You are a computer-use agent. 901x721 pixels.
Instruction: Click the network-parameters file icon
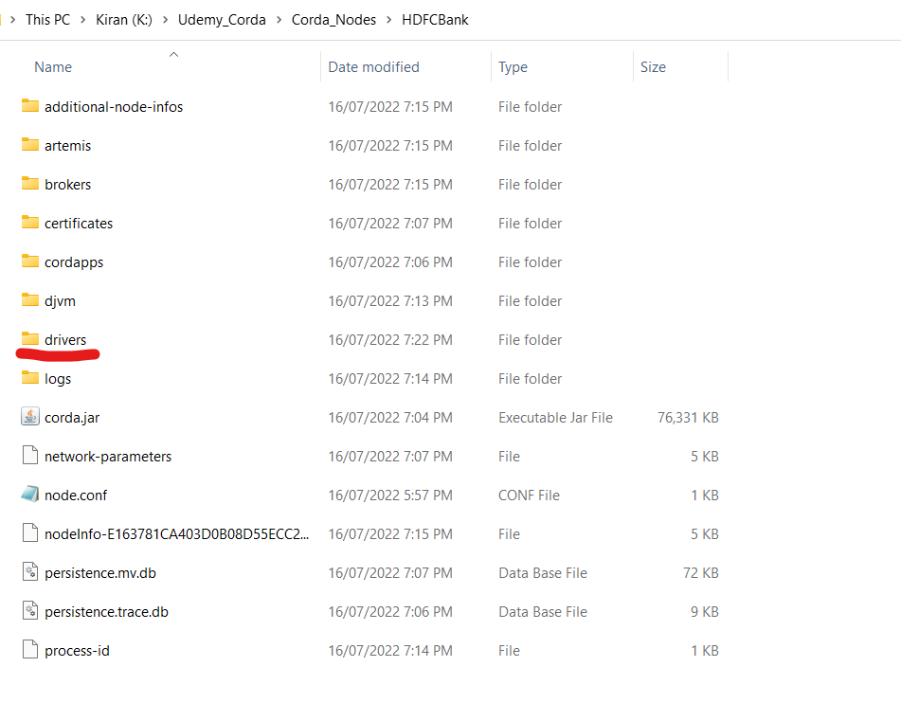click(30, 456)
